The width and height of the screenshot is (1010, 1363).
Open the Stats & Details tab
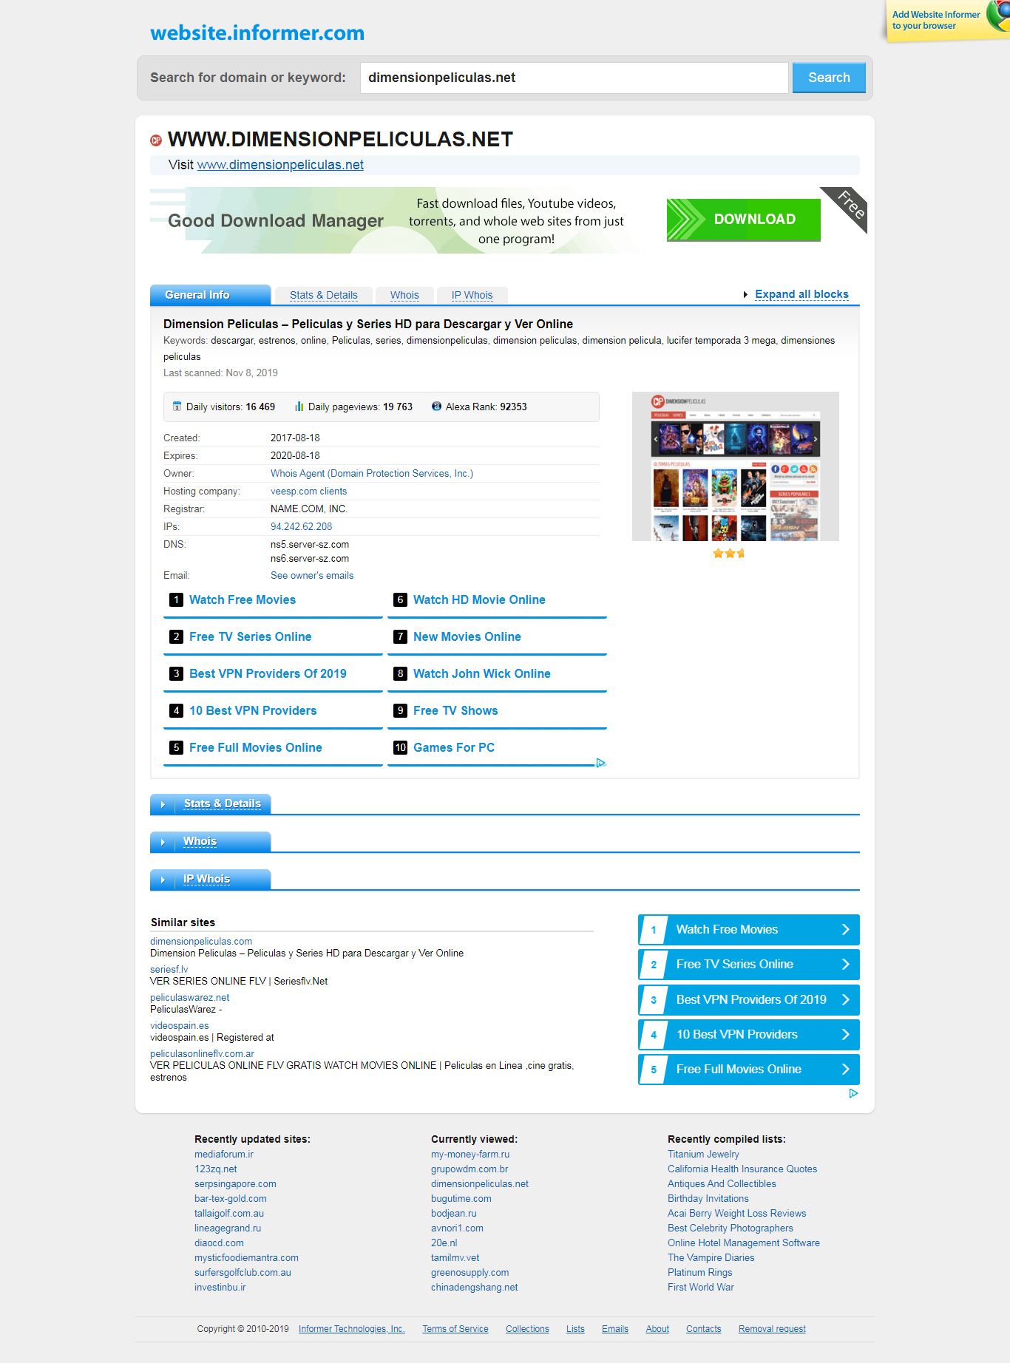pos(324,295)
